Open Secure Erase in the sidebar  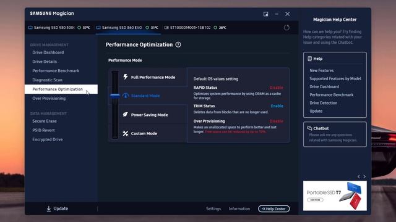click(x=45, y=121)
